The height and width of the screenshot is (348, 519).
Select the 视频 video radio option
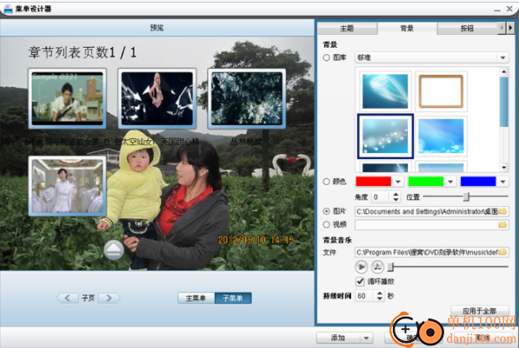pos(326,224)
